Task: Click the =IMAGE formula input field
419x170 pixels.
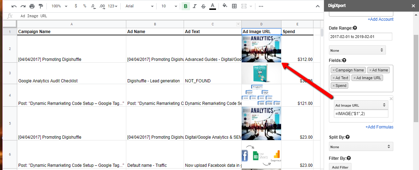Action: pyautogui.click(x=361, y=114)
